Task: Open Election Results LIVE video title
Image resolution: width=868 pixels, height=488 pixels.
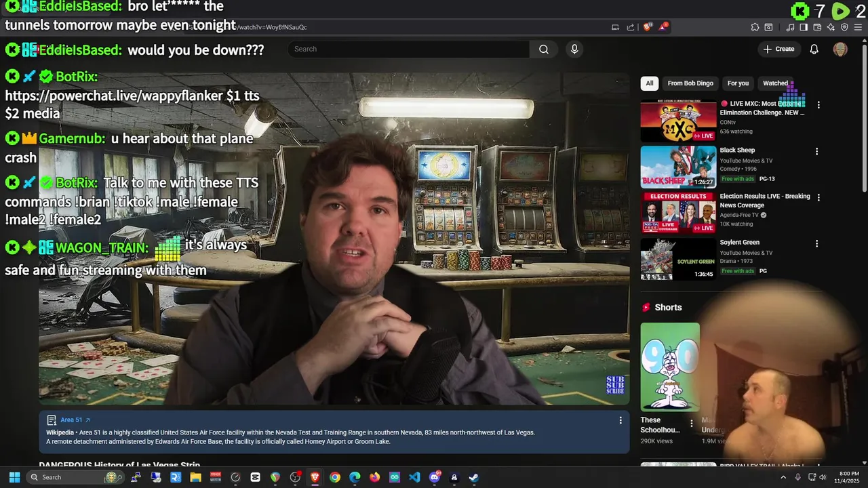Action: click(x=765, y=201)
